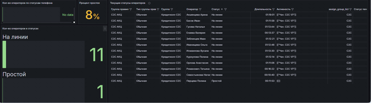
Task: Click horizontal scrollbar in phone status panel
Action: point(37,22)
